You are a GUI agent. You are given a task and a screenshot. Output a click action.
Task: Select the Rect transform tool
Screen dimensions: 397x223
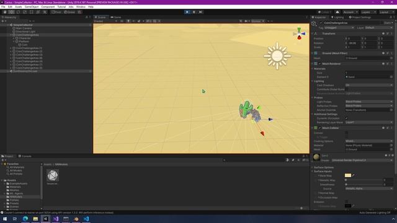[32, 12]
